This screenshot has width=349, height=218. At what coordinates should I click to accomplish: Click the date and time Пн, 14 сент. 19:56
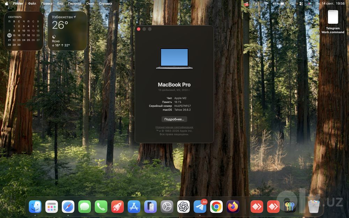point(330,3)
